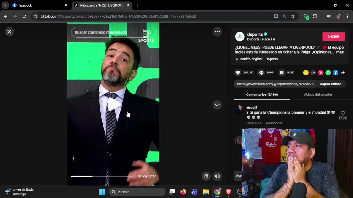Open the green extension icon
Viewport: 353px width, 198px height.
point(306,16)
